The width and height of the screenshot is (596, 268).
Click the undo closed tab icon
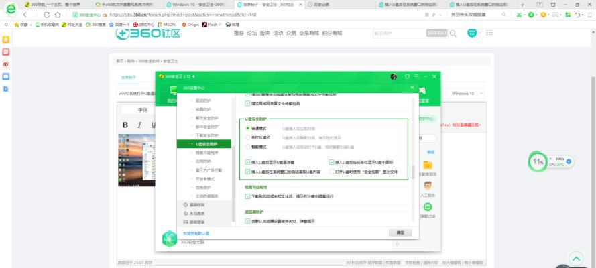(577, 15)
